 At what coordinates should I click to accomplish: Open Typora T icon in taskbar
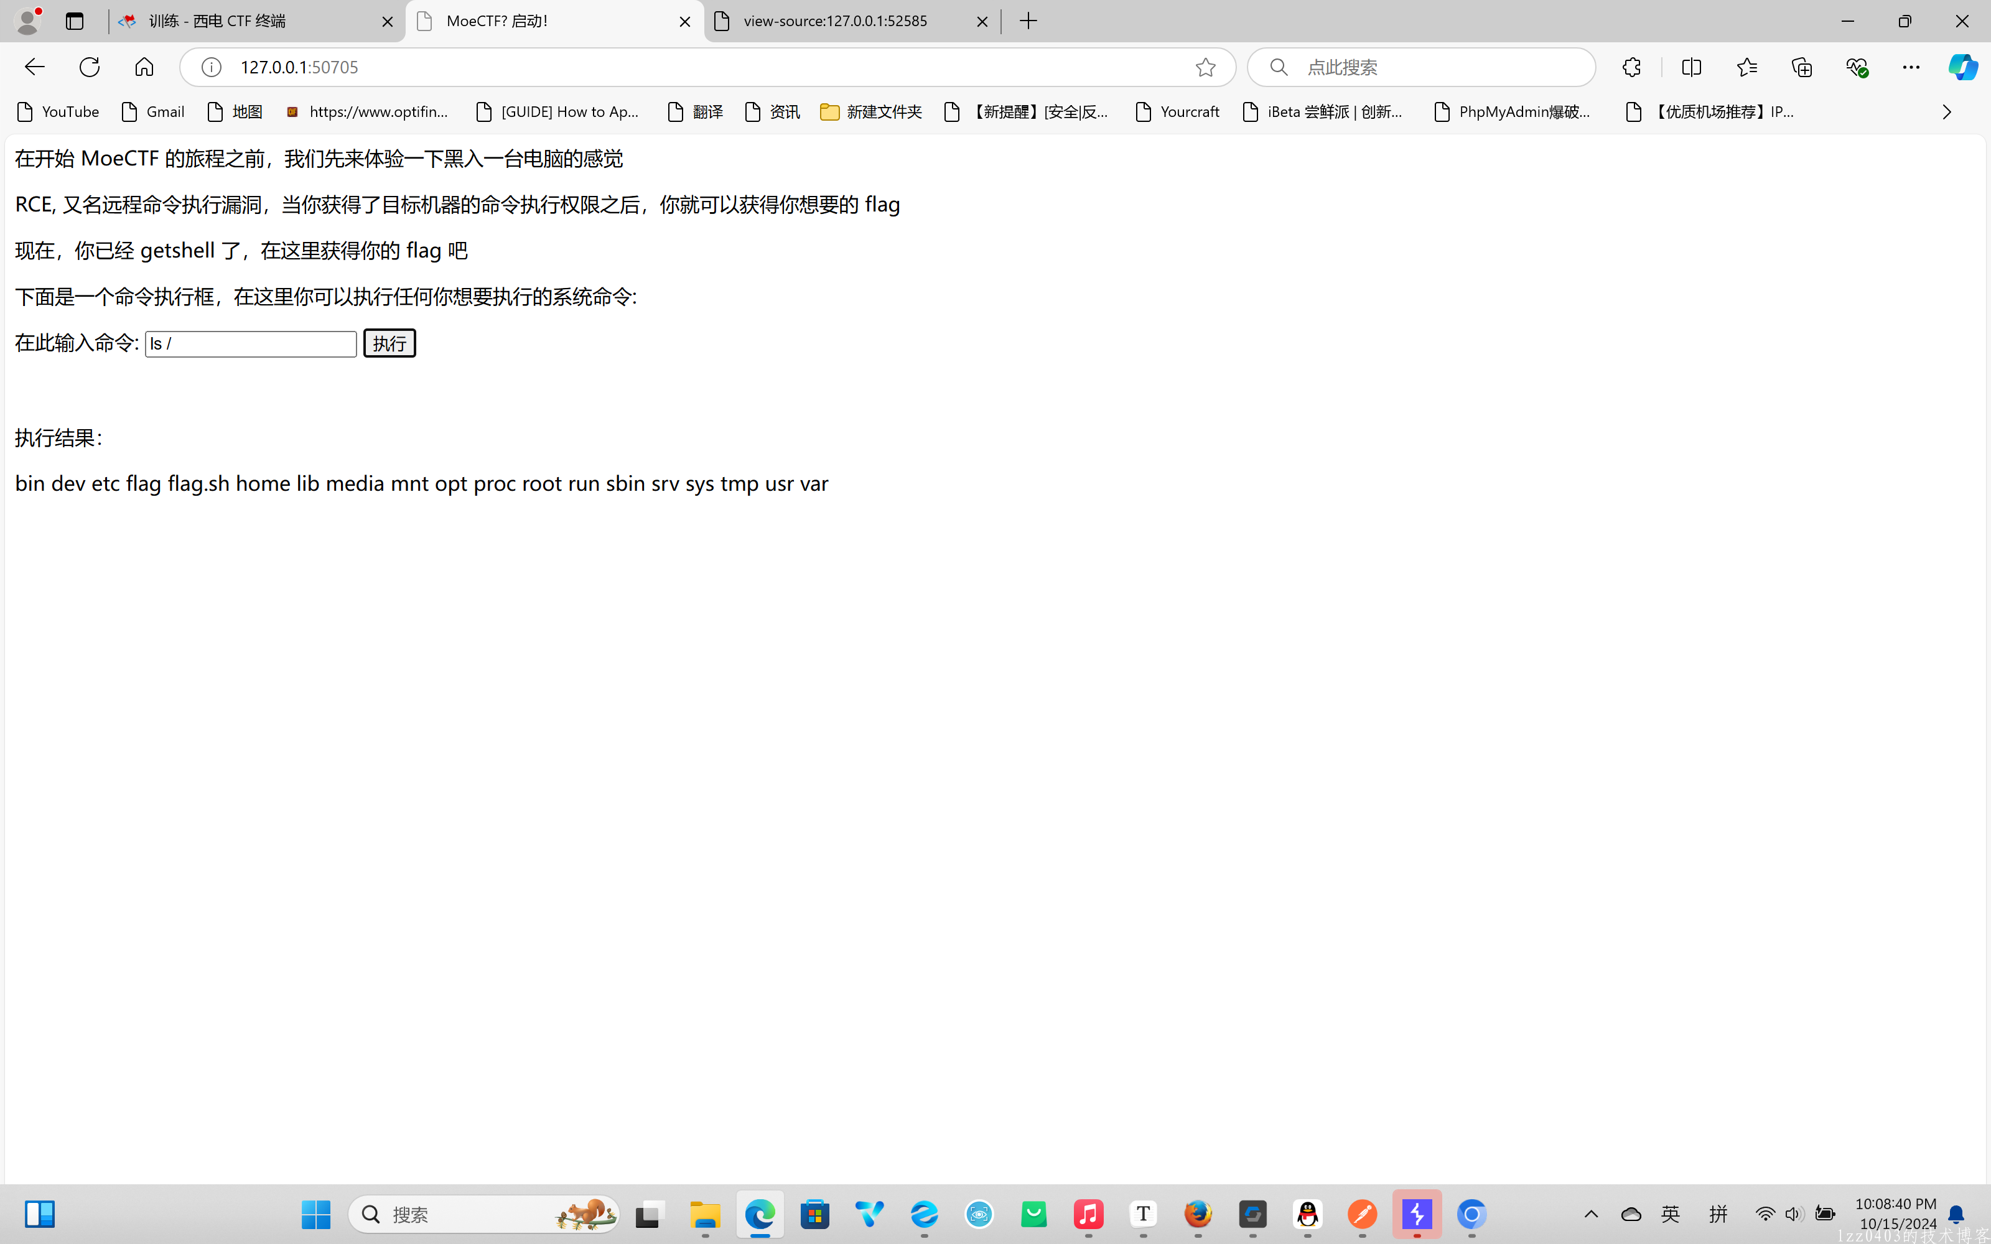(1144, 1214)
